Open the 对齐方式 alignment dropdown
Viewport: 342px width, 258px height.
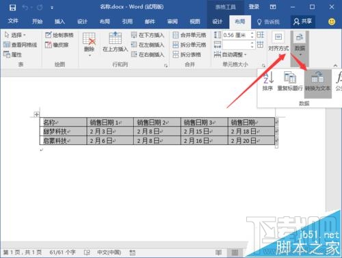coord(278,44)
